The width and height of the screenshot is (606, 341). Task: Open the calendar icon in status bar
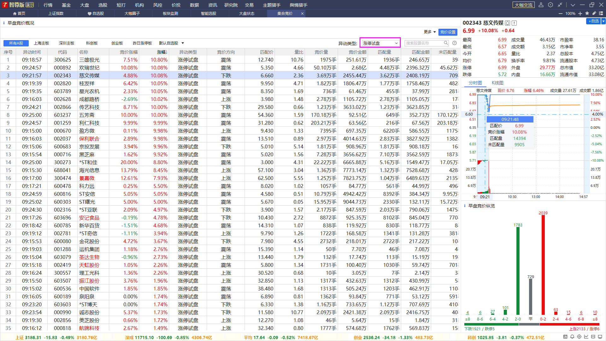click(565, 337)
